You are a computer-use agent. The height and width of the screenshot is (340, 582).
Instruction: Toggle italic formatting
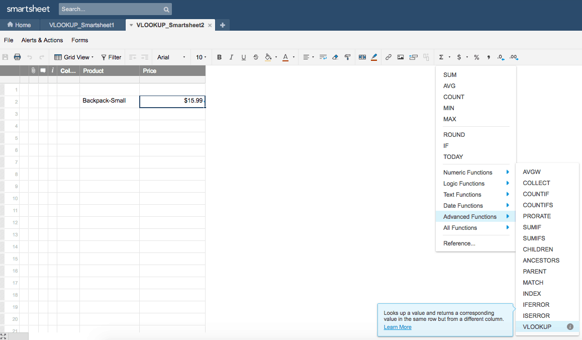[x=231, y=57]
